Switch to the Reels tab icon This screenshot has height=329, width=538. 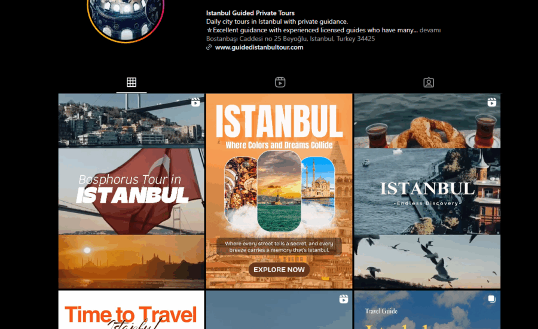click(x=280, y=83)
